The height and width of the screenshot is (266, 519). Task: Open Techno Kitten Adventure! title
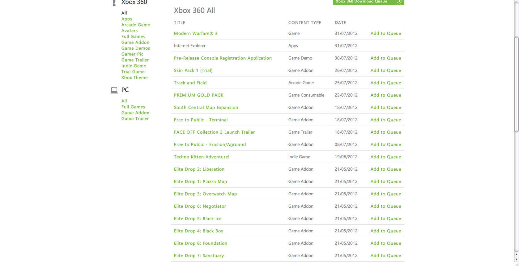tap(202, 157)
